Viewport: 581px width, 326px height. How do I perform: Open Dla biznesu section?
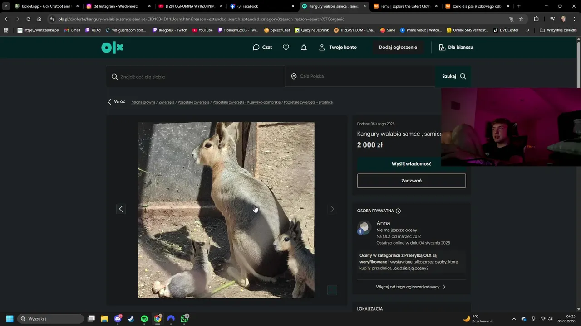456,47
